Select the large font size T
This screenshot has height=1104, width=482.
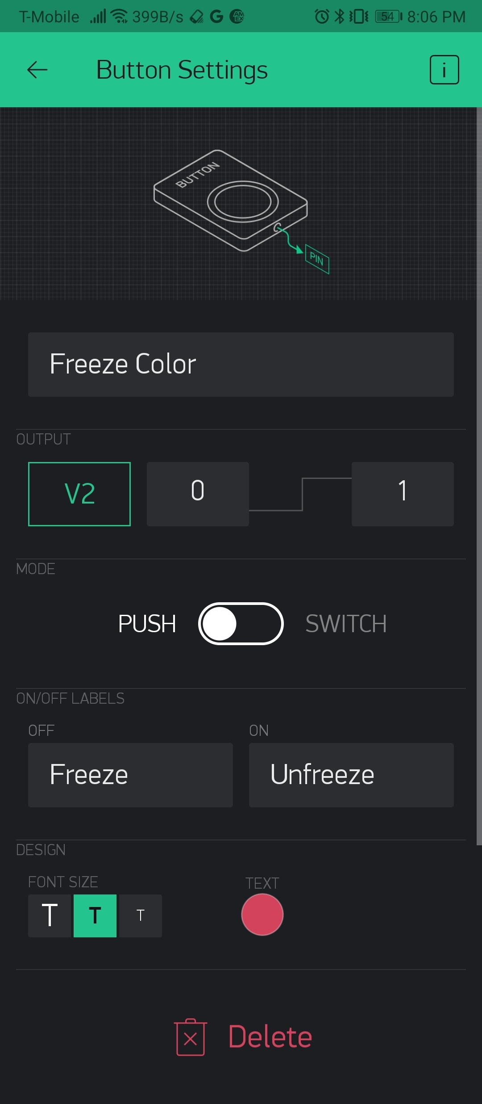[x=50, y=915]
